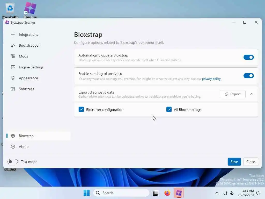The image size is (265, 199).
Task: Disable sending of analytics switch
Action: click(x=248, y=76)
